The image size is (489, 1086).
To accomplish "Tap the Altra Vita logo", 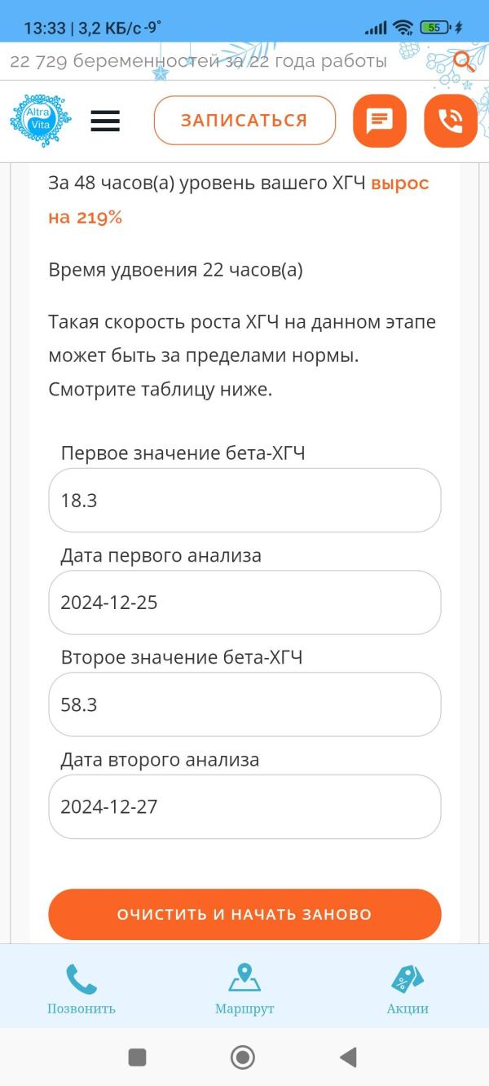I will point(41,121).
